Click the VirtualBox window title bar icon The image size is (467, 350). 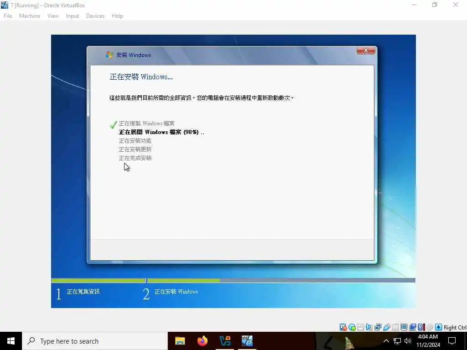pos(5,5)
